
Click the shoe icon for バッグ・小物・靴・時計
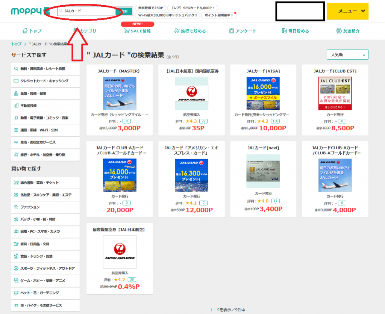click(16, 219)
